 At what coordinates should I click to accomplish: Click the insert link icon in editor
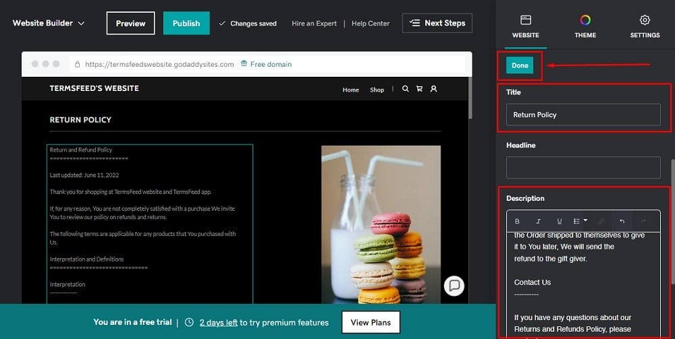[x=601, y=221]
